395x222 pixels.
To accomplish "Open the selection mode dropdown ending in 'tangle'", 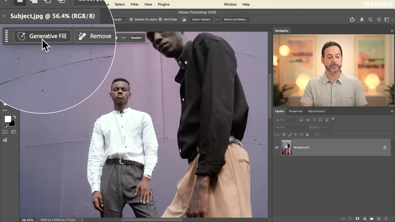I will click(119, 19).
